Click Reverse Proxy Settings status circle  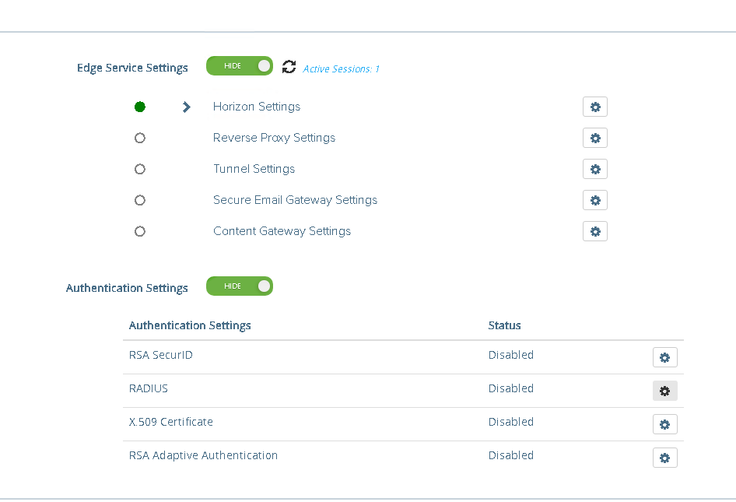[x=140, y=138]
